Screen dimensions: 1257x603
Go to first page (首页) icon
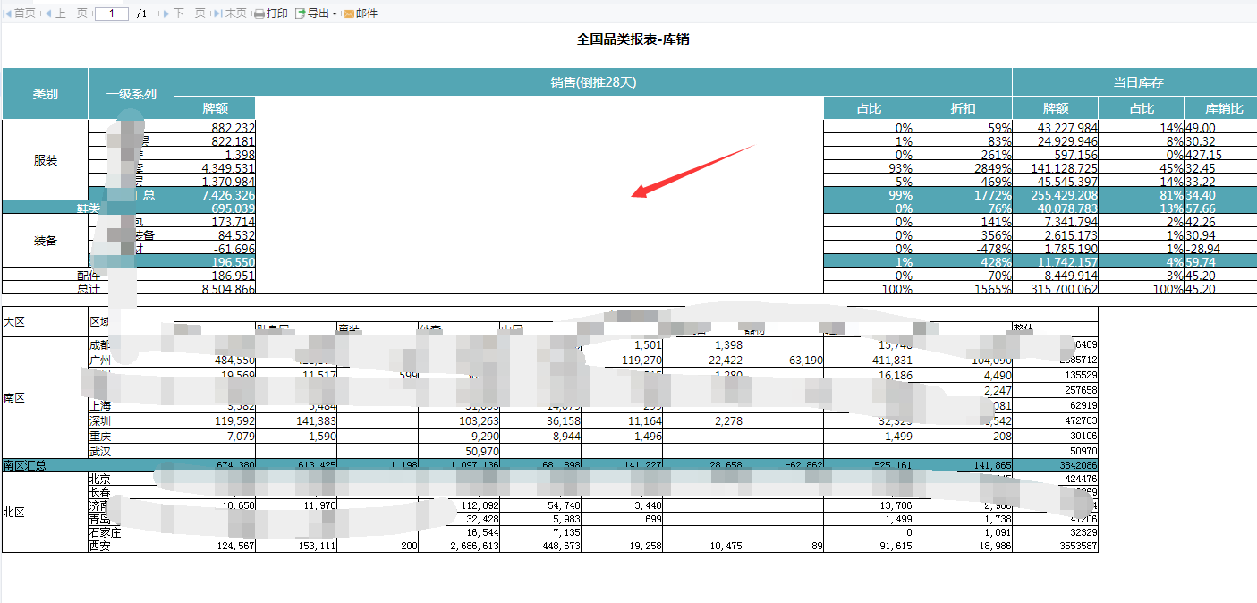[8, 13]
